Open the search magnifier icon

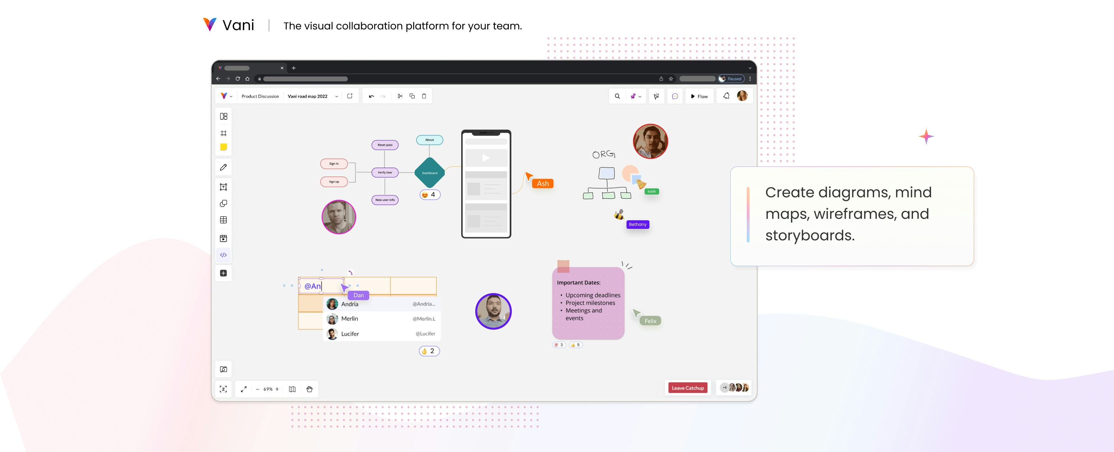[x=617, y=96]
